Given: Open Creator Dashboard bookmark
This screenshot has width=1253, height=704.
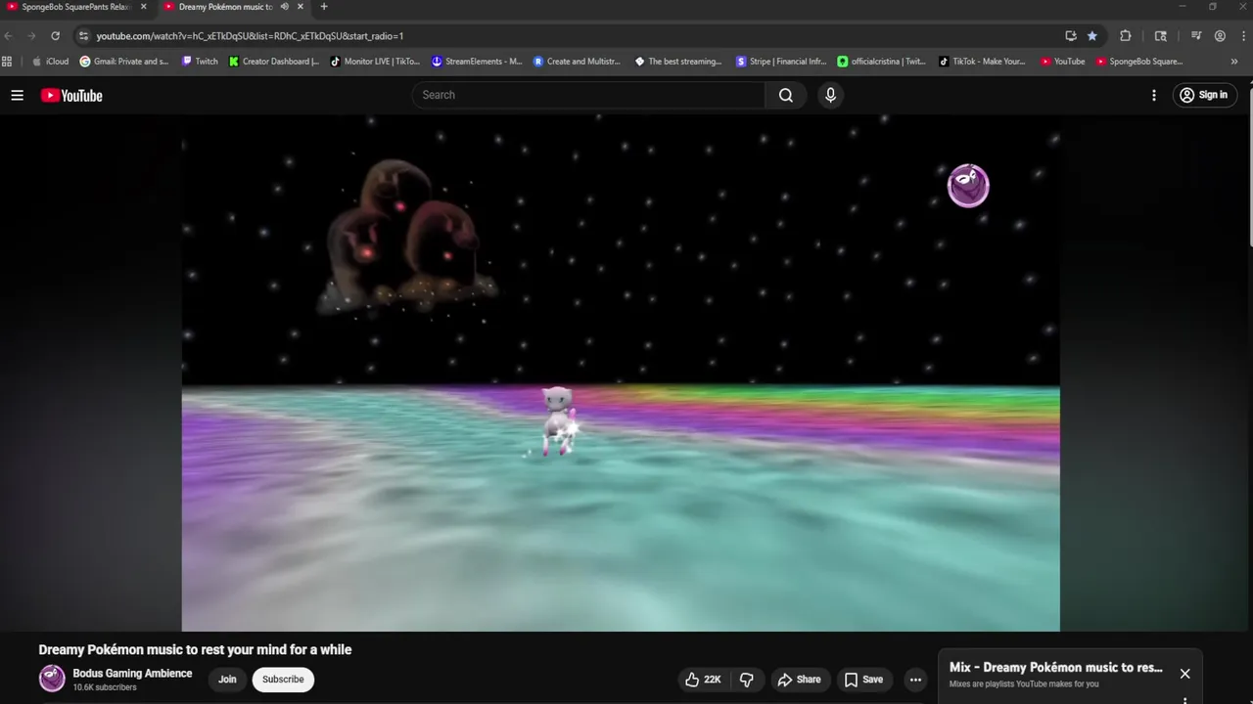Looking at the screenshot, I should pos(274,62).
